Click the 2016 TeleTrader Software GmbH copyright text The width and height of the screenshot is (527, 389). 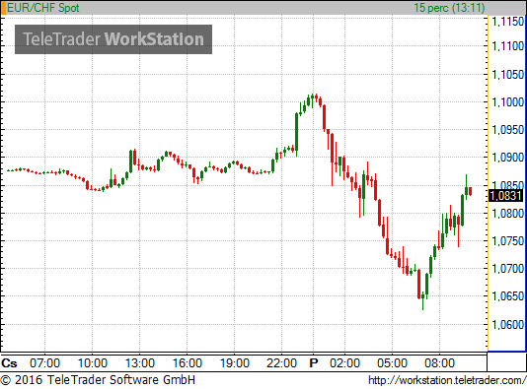pyautogui.click(x=98, y=380)
